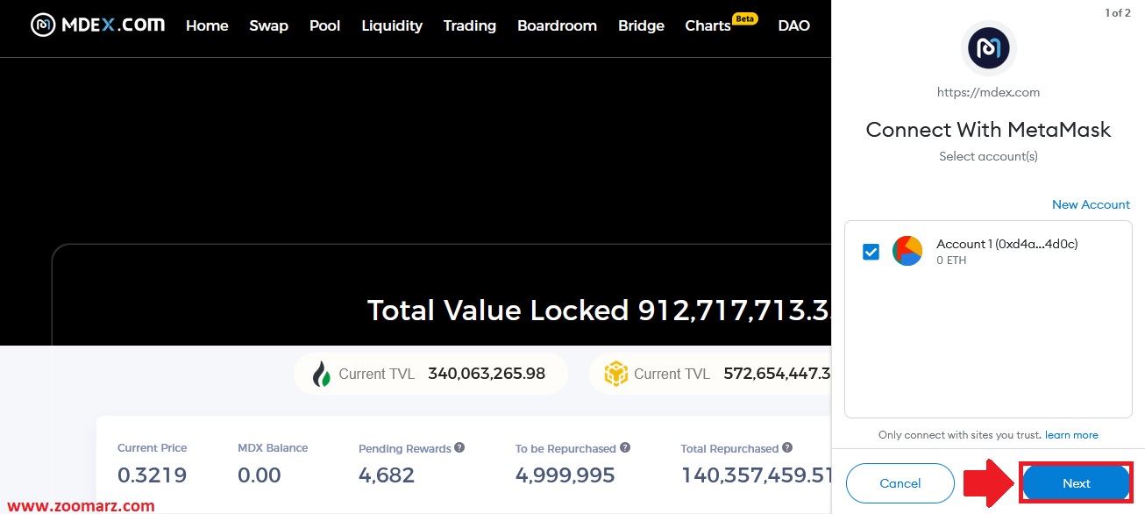Click the Total Repurchased help icon
The image size is (1145, 514).
[787, 448]
